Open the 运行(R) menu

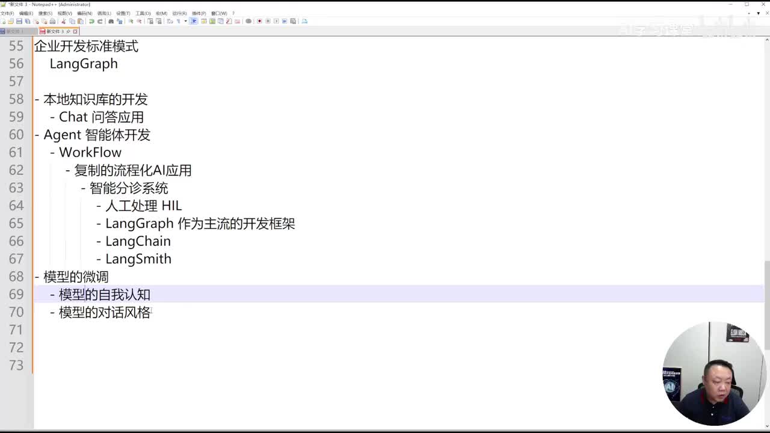(x=180, y=13)
